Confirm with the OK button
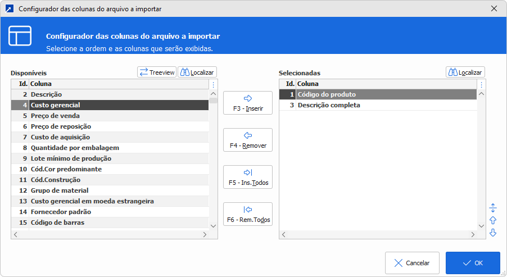507x277 pixels. 472,262
